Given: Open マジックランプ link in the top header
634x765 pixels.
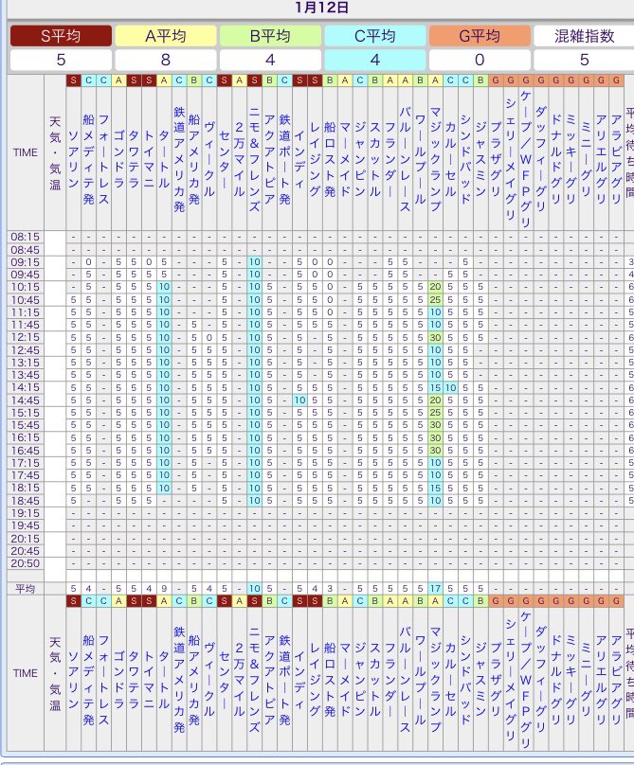Looking at the screenshot, I should point(435,159).
